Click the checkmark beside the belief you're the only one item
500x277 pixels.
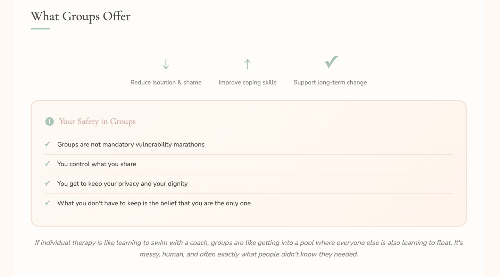click(x=48, y=203)
